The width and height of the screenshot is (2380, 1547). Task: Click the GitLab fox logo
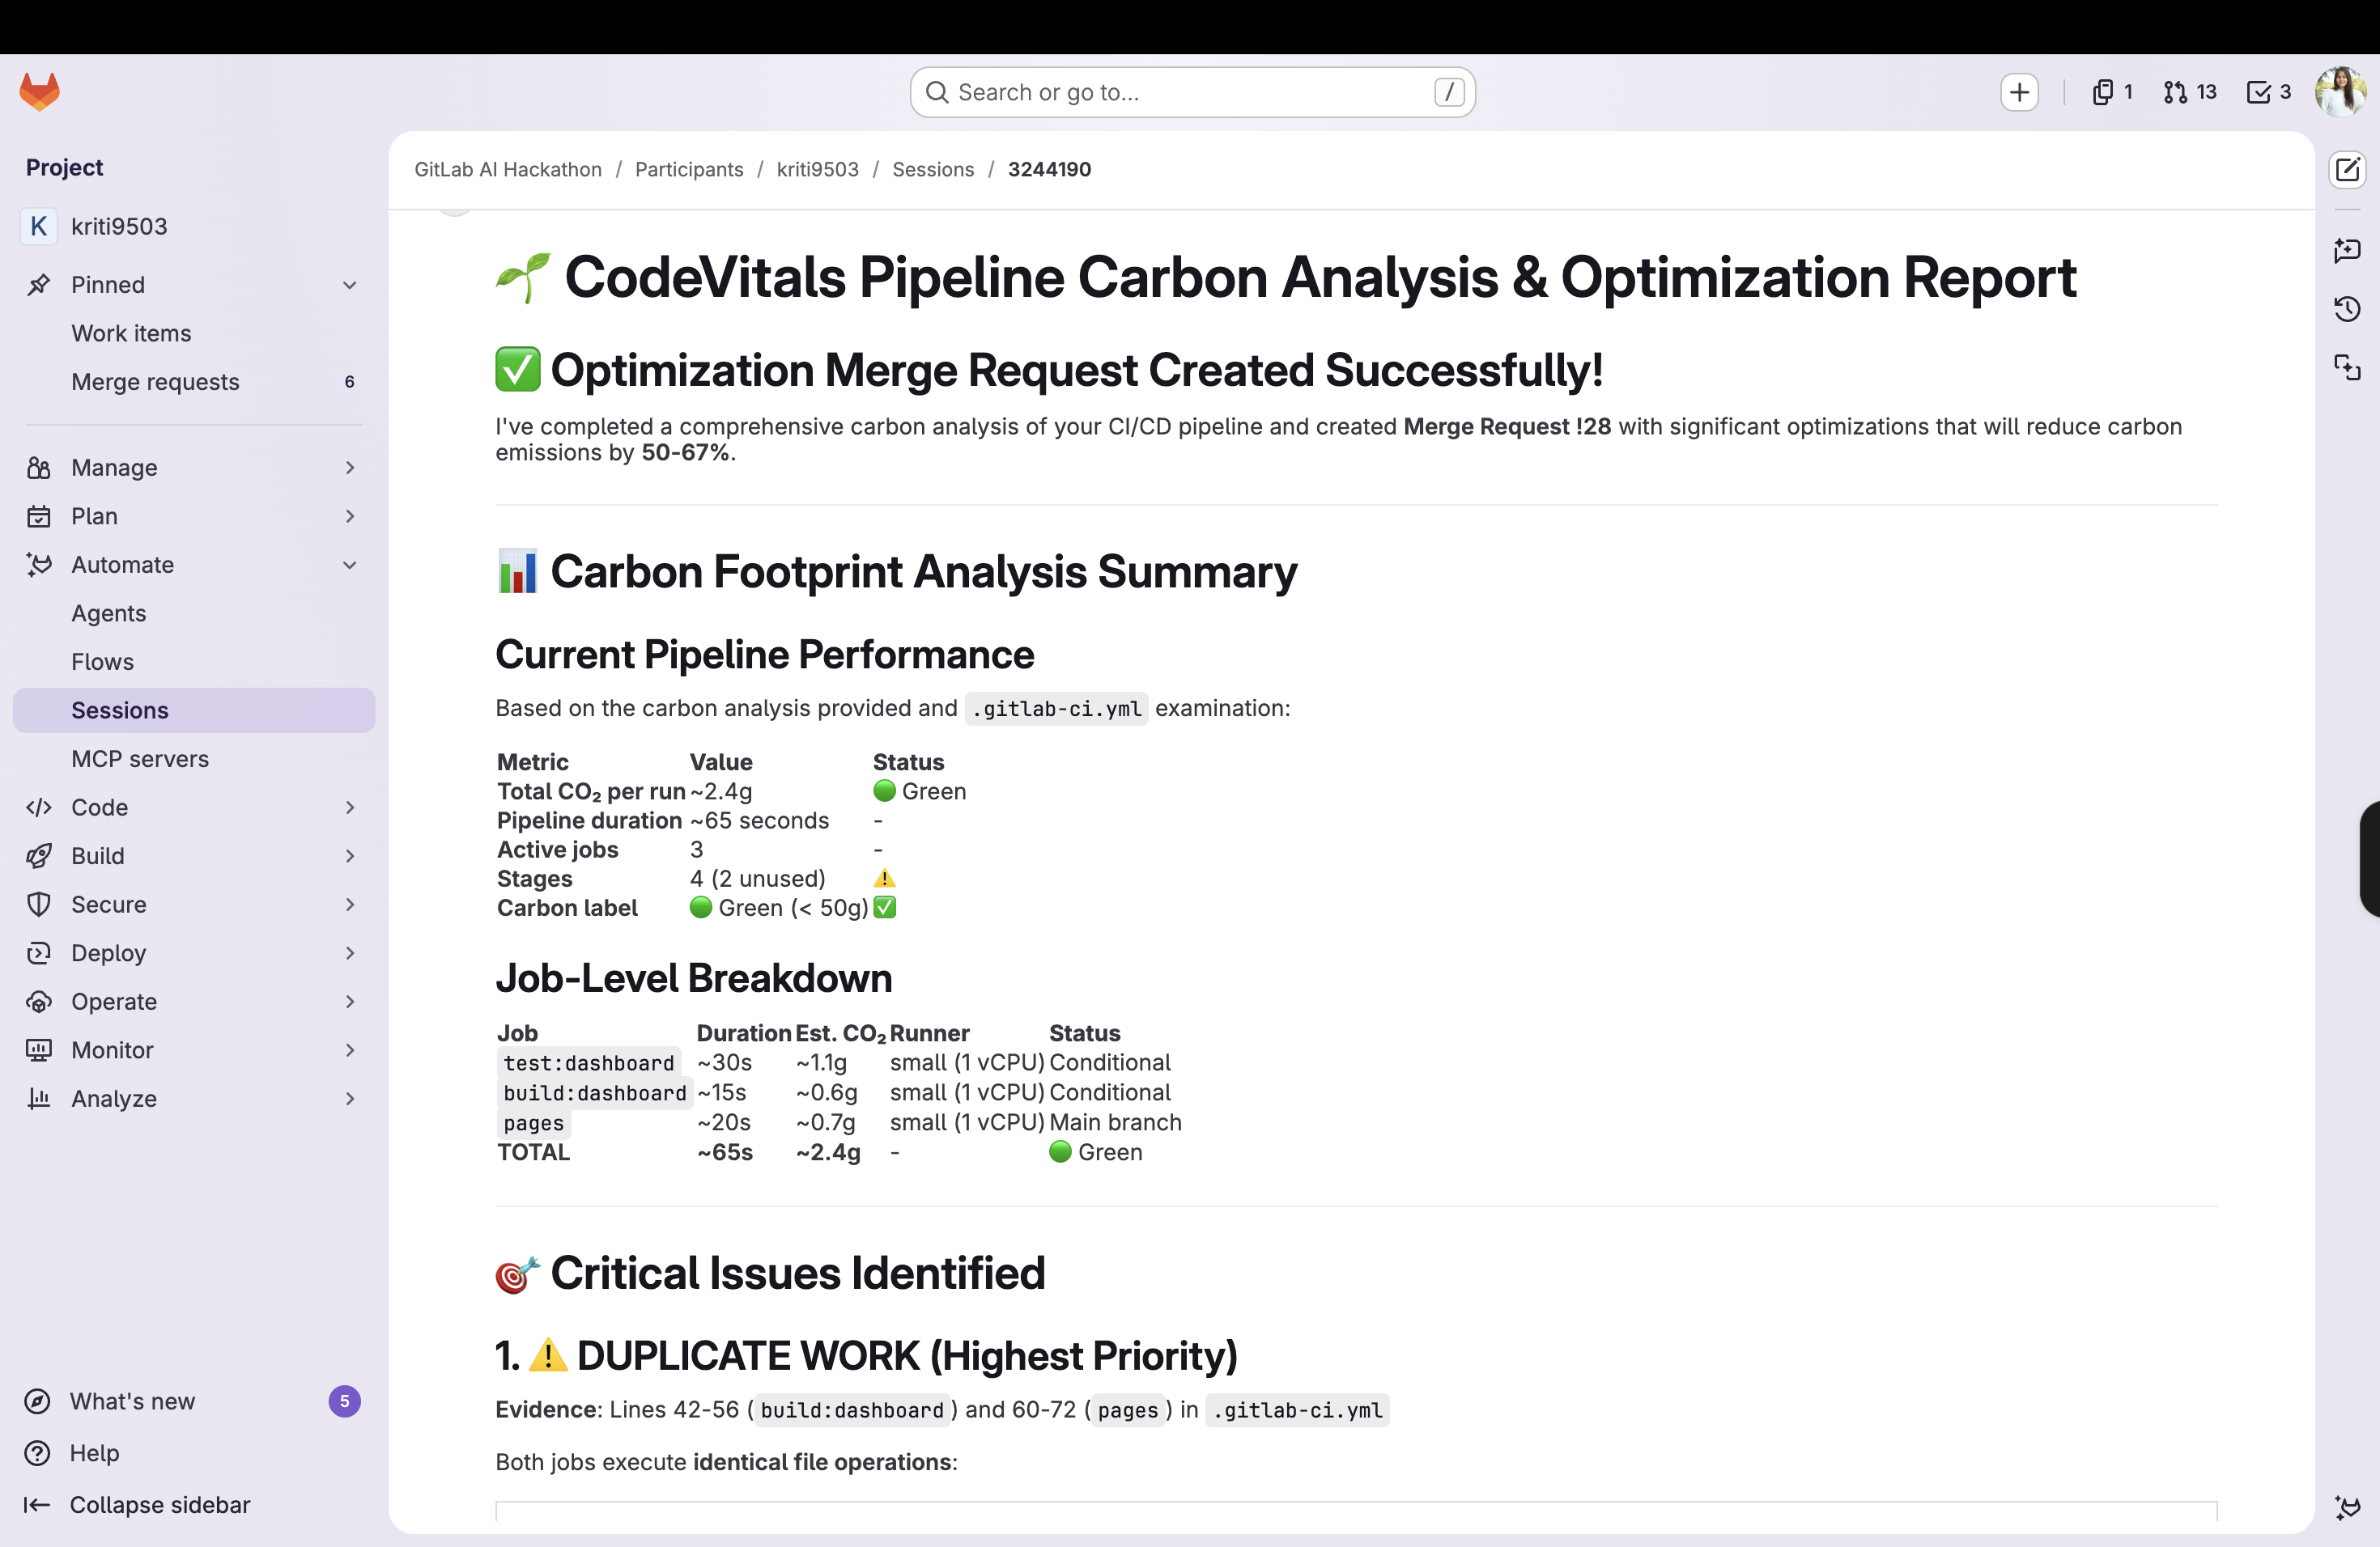[40, 92]
